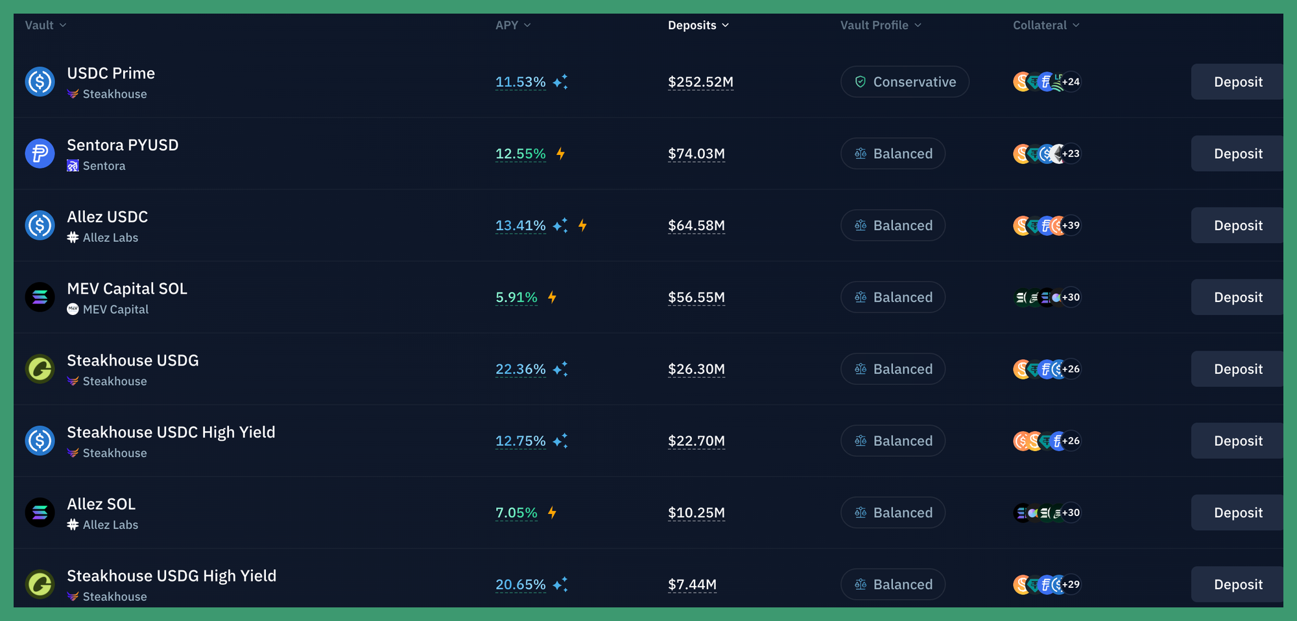Open the USDC Prime vault name
This screenshot has width=1297, height=621.
(x=111, y=73)
